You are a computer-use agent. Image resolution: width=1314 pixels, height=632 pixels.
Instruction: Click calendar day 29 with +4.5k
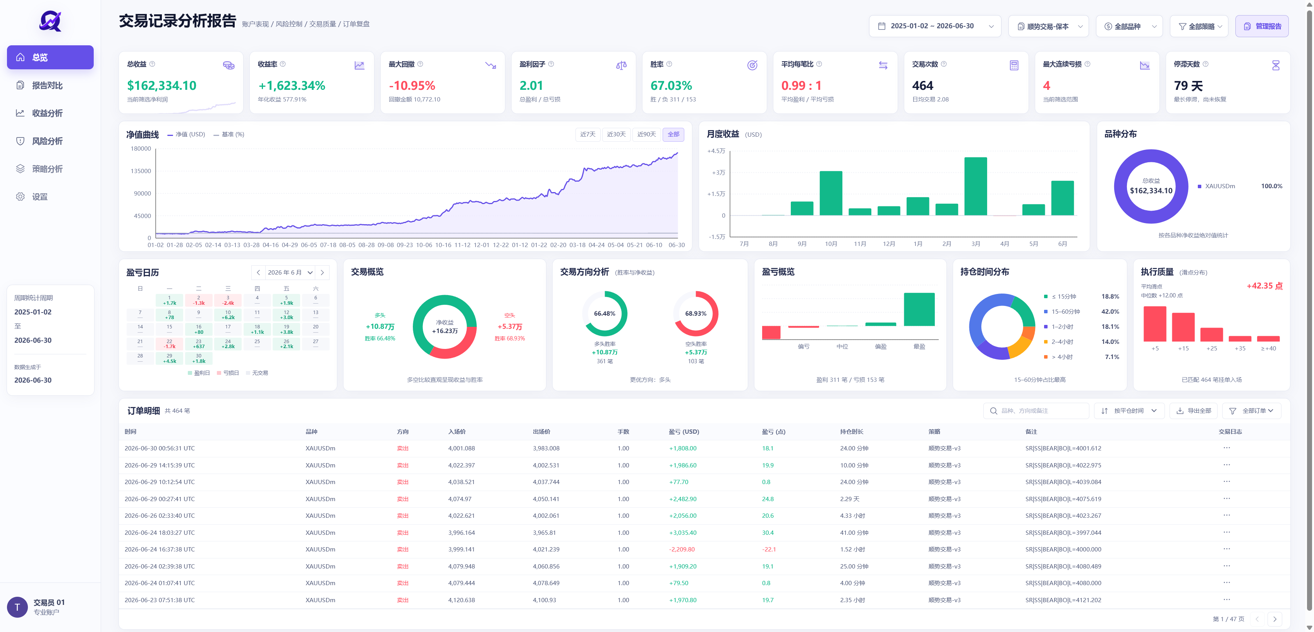click(x=169, y=358)
